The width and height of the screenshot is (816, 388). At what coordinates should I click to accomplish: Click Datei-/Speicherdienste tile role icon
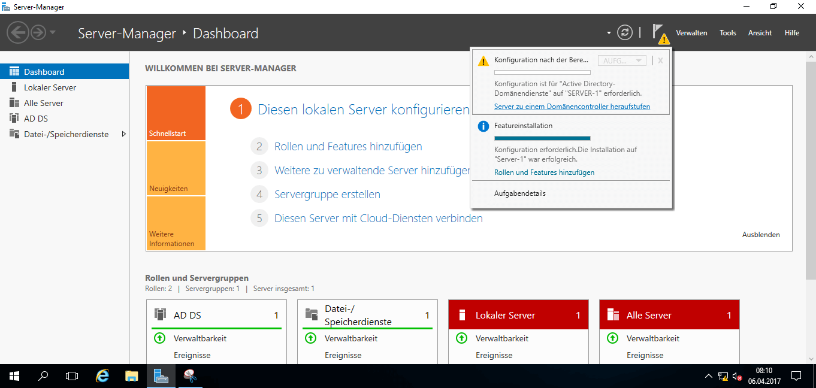click(311, 314)
